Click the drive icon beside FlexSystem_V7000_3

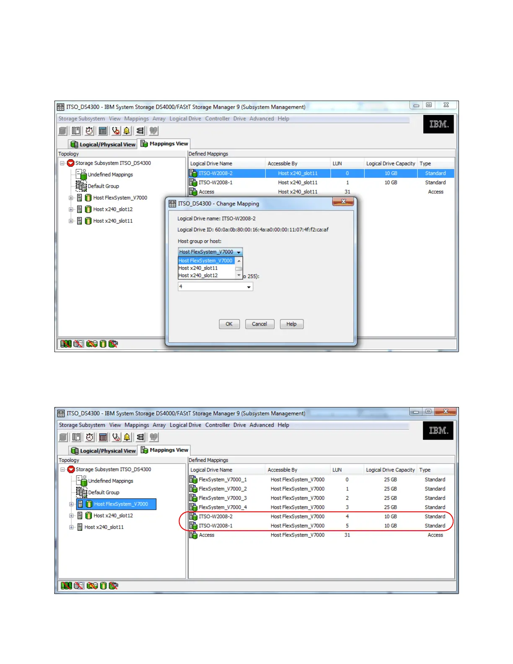pyautogui.click(x=193, y=498)
